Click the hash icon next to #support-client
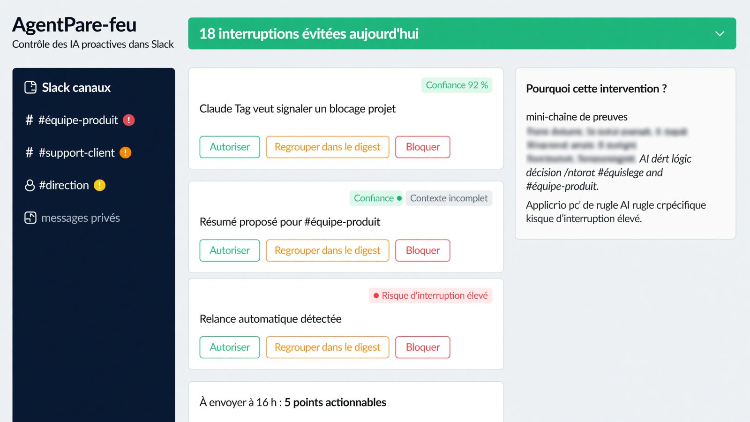750x422 pixels. [29, 153]
